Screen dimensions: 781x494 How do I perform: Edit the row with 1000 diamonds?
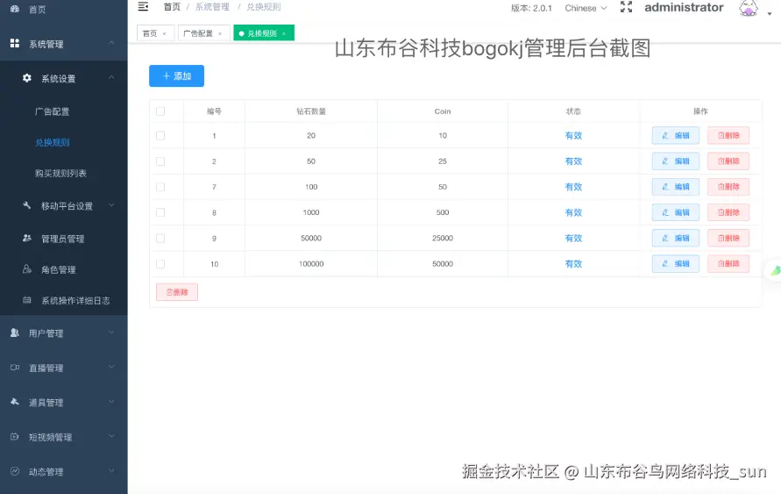coord(676,212)
